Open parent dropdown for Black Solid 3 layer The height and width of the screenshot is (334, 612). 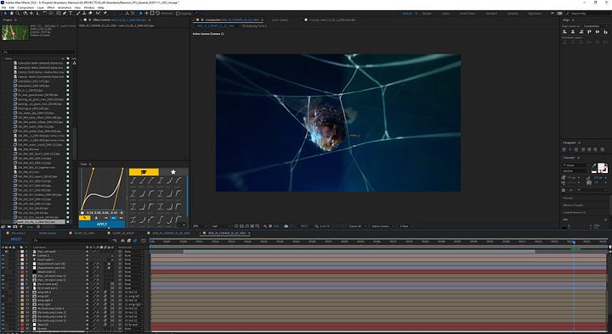pyautogui.click(x=133, y=272)
